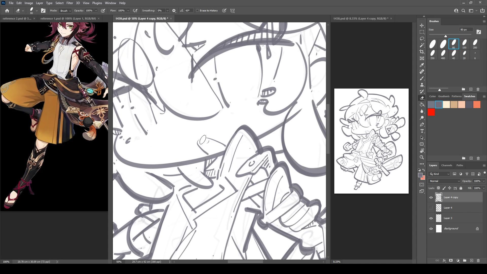Screen dimensions: 487x274
Task: Select Layer 4 copy thumbnail
Action: click(439, 197)
